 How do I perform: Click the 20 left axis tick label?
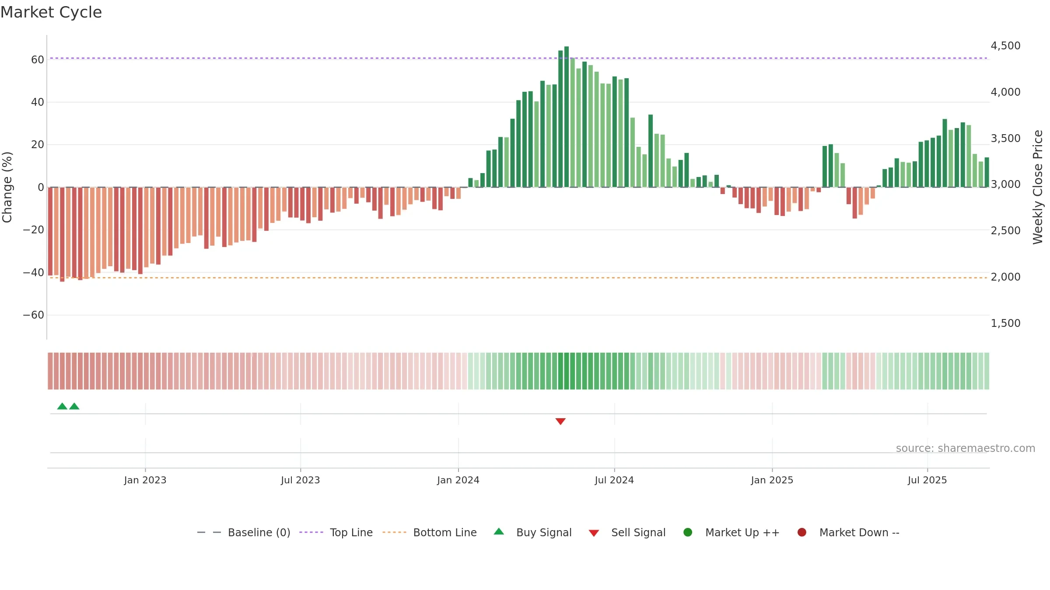pos(38,145)
